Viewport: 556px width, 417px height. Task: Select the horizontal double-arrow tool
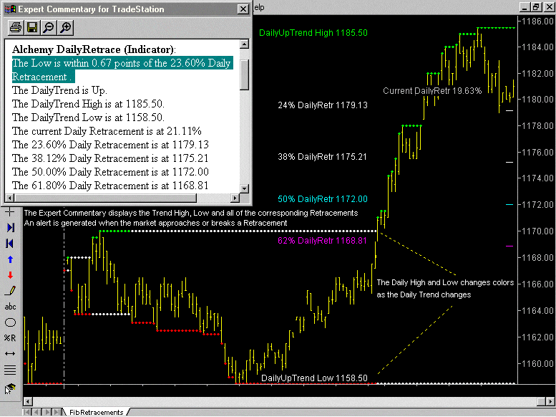(x=10, y=353)
